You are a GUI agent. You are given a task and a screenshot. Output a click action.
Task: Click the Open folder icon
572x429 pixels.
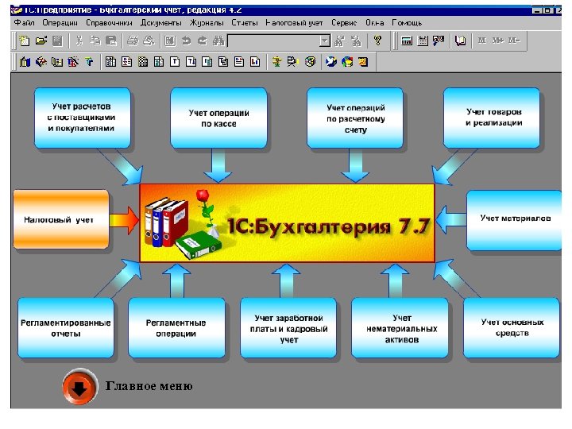coord(41,41)
